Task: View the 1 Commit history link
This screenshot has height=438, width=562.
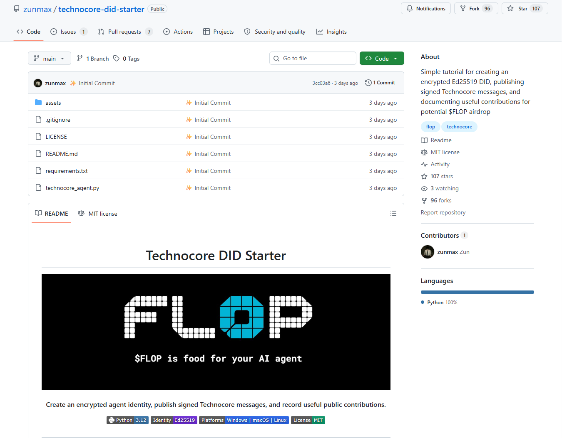Action: pos(380,83)
